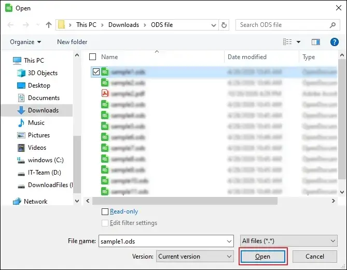Open Music in navigation pane

point(31,123)
